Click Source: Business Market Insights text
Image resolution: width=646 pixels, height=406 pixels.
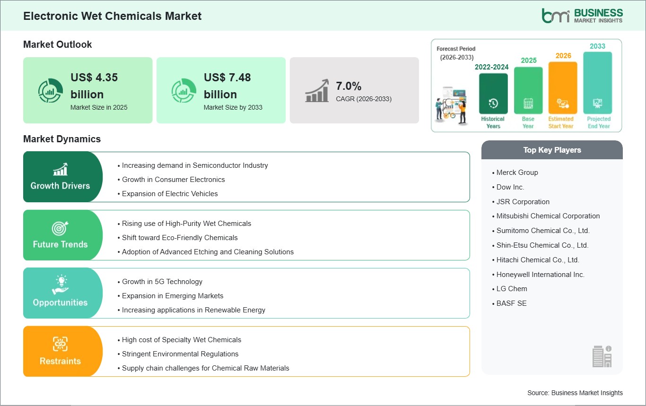[575, 393]
